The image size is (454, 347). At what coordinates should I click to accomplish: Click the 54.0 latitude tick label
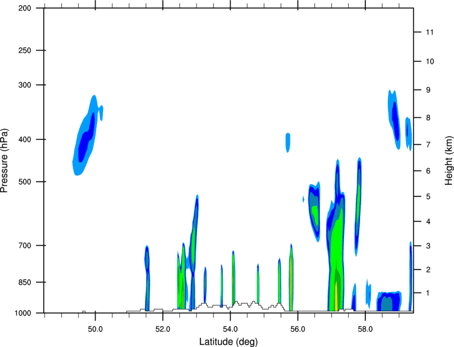click(x=230, y=329)
